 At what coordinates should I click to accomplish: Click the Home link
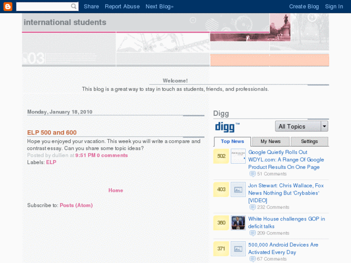(116, 191)
